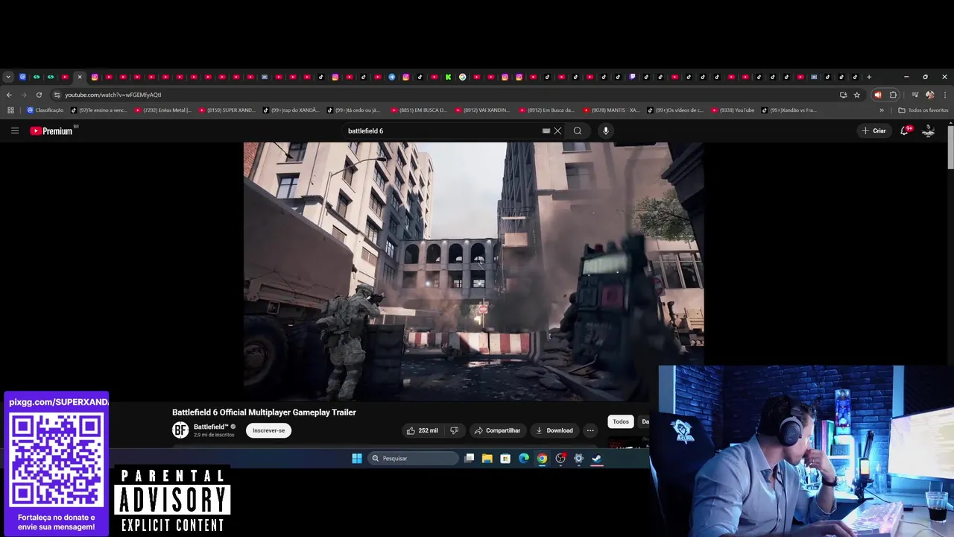Switch to the Google tab

463,77
